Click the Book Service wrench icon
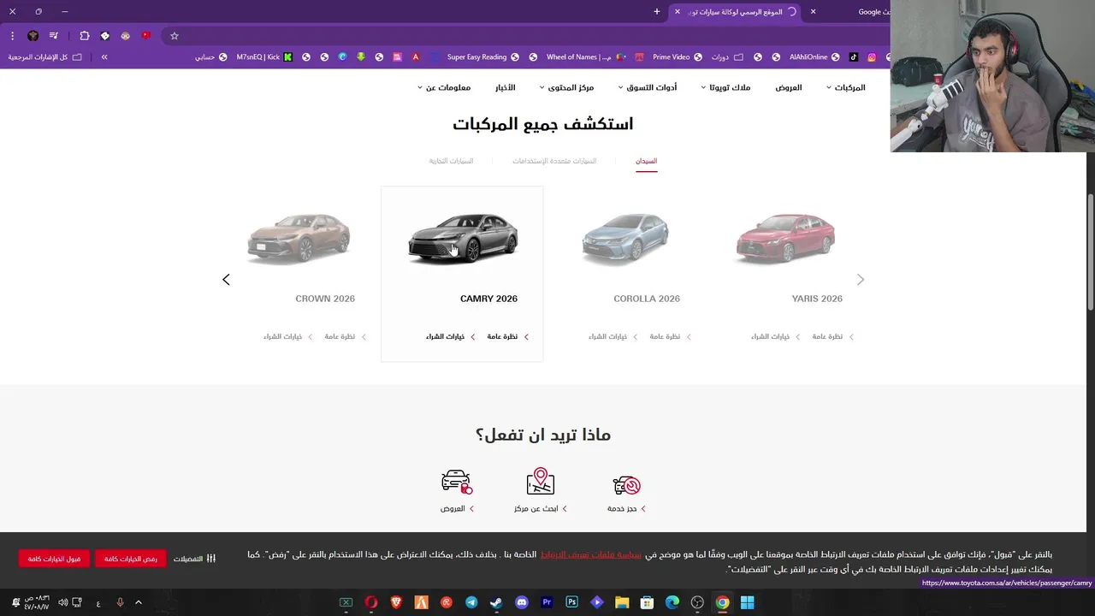1095x616 pixels. pos(627,485)
